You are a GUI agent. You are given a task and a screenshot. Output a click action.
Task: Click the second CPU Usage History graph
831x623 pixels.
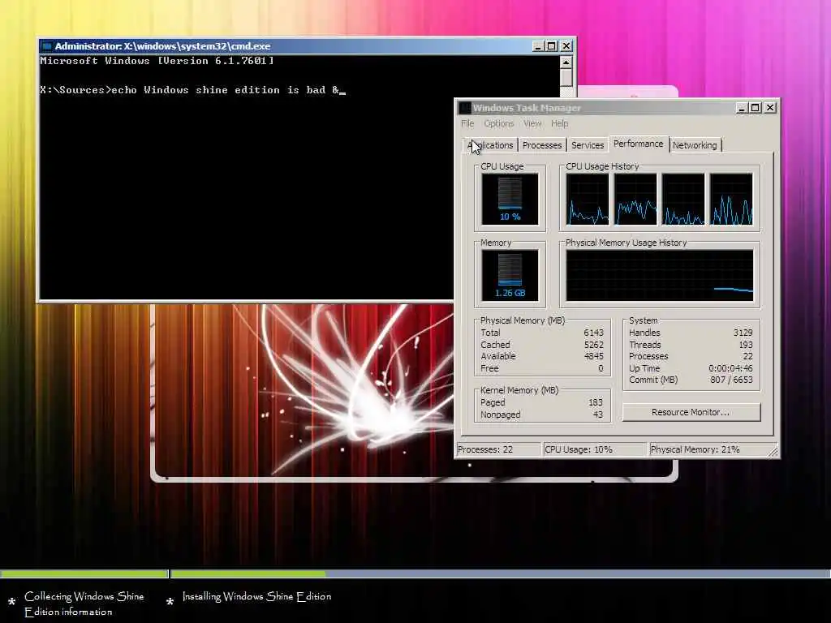point(635,200)
